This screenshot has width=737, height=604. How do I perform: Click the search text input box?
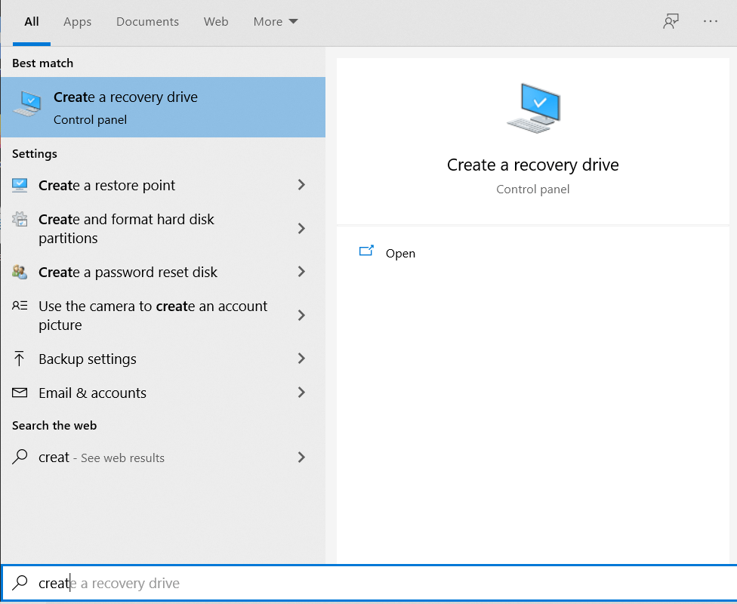pyautogui.click(x=378, y=584)
